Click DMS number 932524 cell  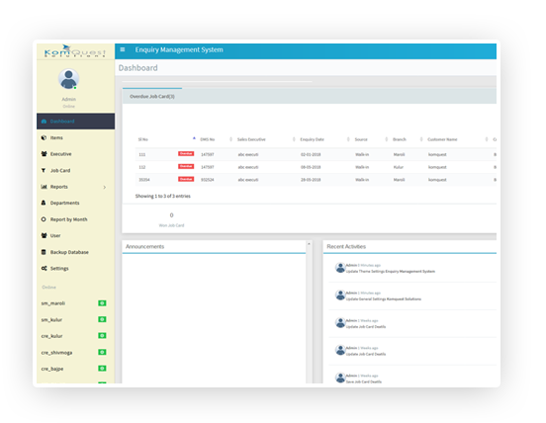point(208,180)
